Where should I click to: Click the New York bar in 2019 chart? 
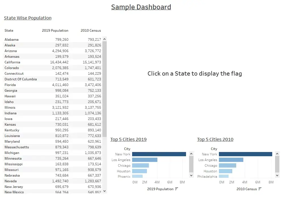[x=159, y=154]
